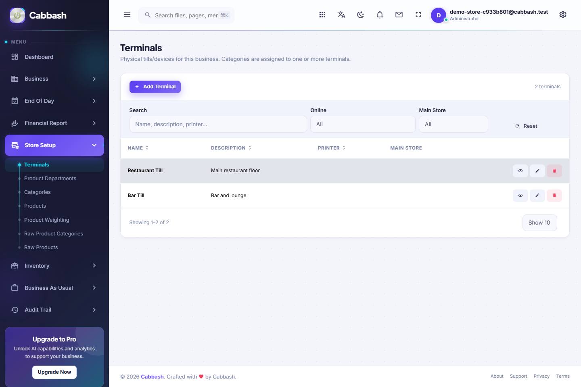581x387 pixels.
Task: Expand the Inventory sidebar section
Action: pyautogui.click(x=54, y=266)
